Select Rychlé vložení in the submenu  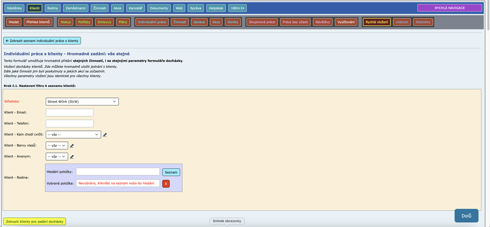376,22
